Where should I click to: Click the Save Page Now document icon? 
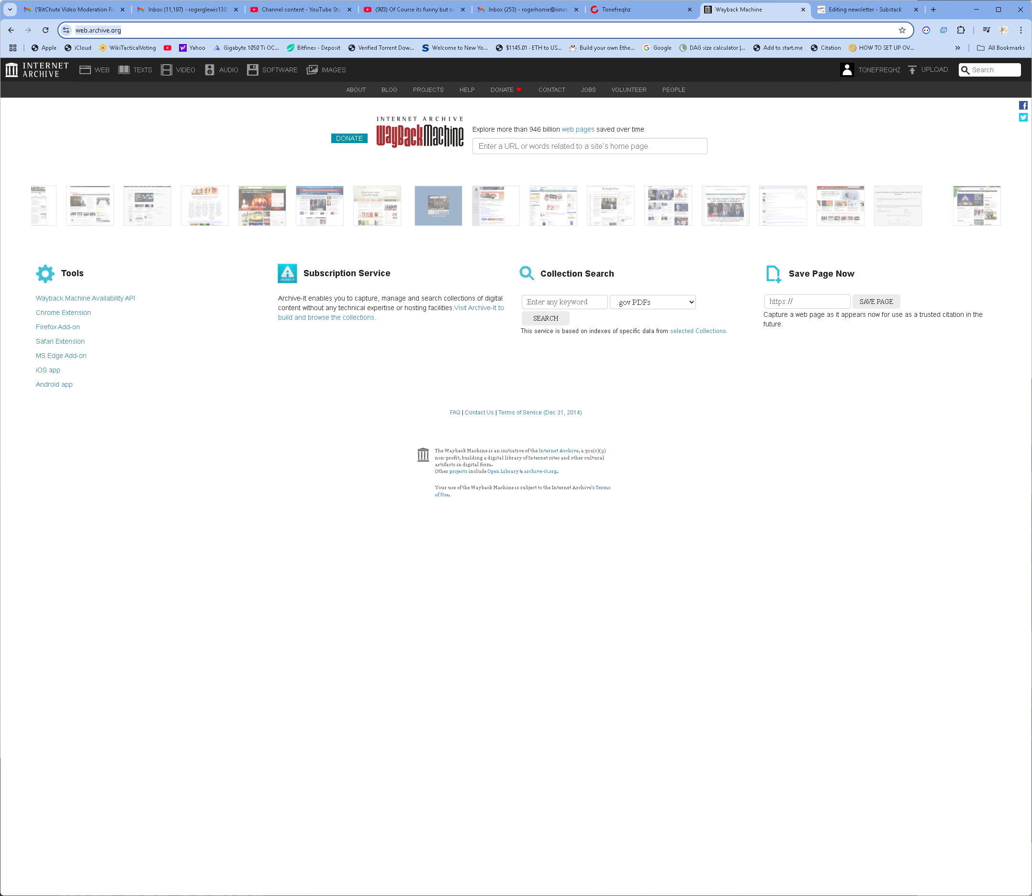point(773,274)
